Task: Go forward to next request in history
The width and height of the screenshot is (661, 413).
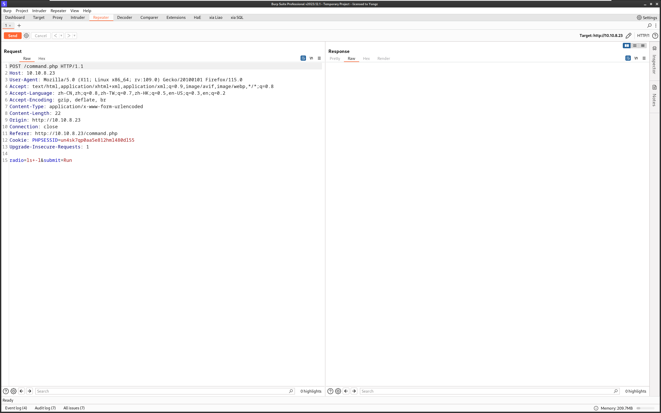Action: [x=69, y=36]
